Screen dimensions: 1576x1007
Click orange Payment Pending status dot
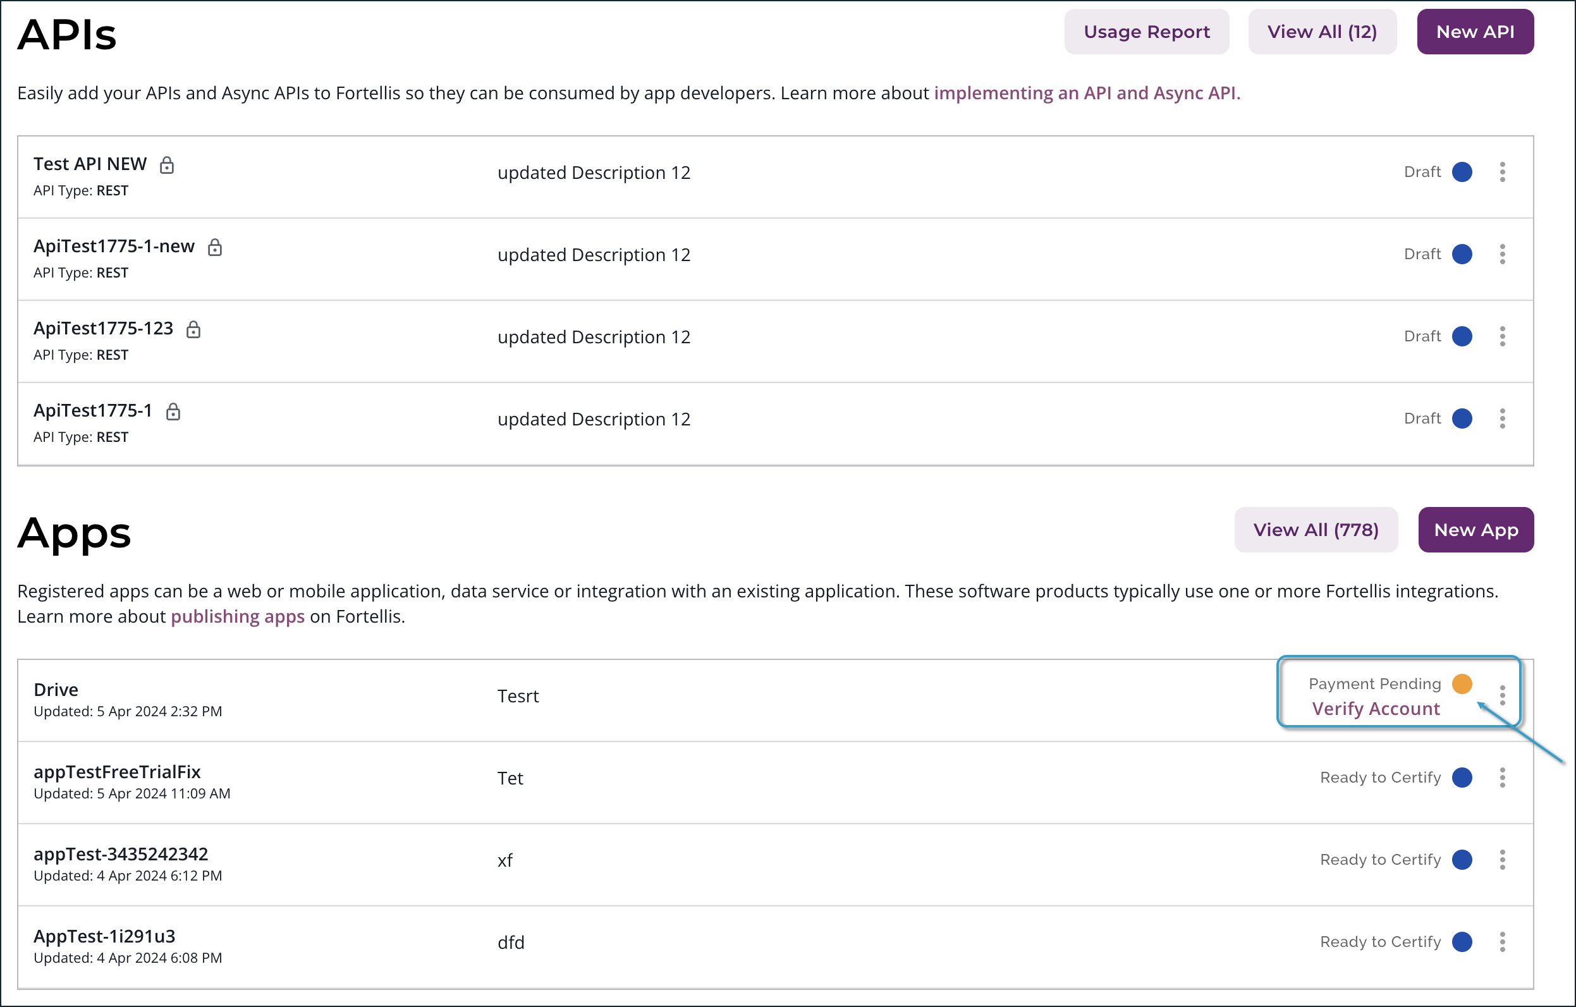click(1462, 684)
